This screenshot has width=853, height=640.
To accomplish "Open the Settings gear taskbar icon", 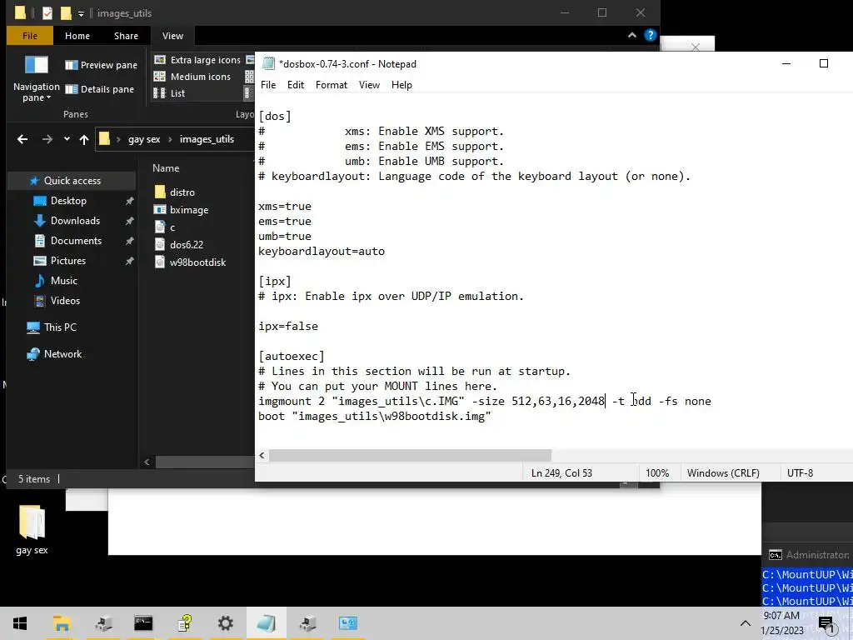I will click(225, 623).
